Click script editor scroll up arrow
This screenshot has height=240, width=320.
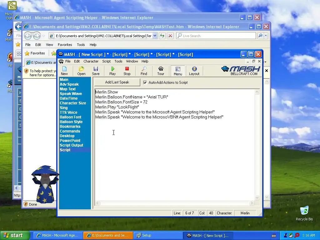pyautogui.click(x=257, y=92)
